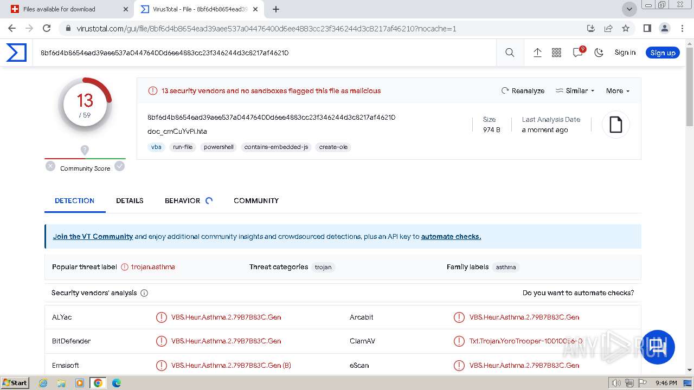
Task: Click Do you want to automate checks
Action: [x=578, y=293]
